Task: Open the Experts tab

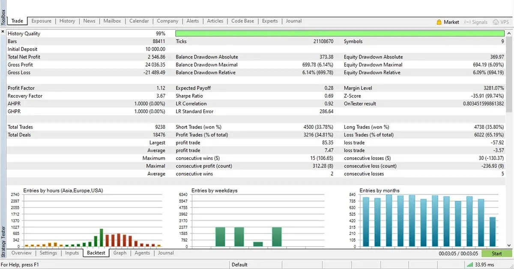Action: [269, 20]
